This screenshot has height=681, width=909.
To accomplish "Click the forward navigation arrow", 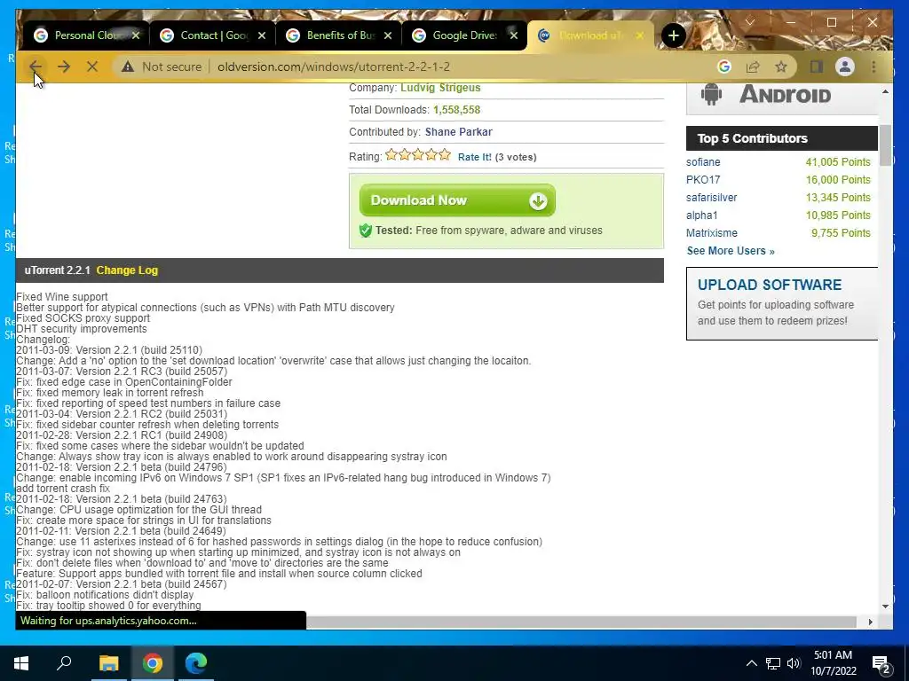I will (64, 67).
